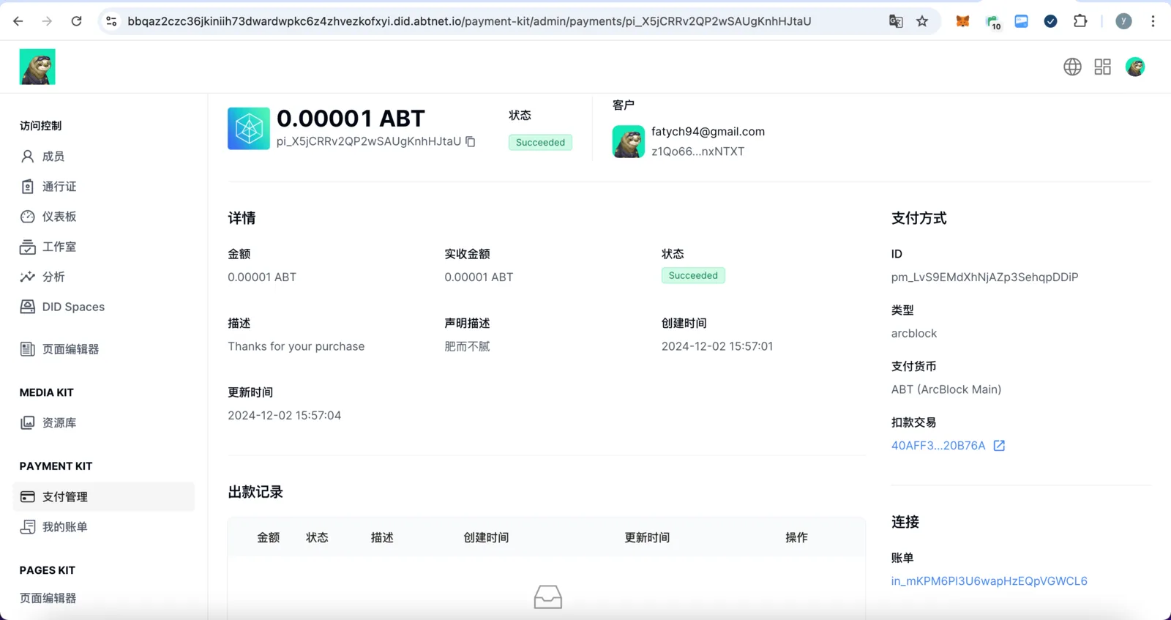Click 'ABT (ArcBlock Main)' payment currency
The width and height of the screenshot is (1171, 620).
pos(946,389)
